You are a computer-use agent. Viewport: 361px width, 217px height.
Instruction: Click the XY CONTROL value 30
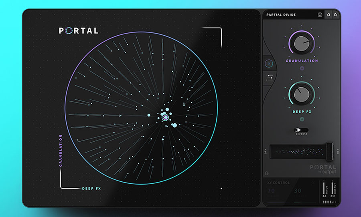coord(298,191)
